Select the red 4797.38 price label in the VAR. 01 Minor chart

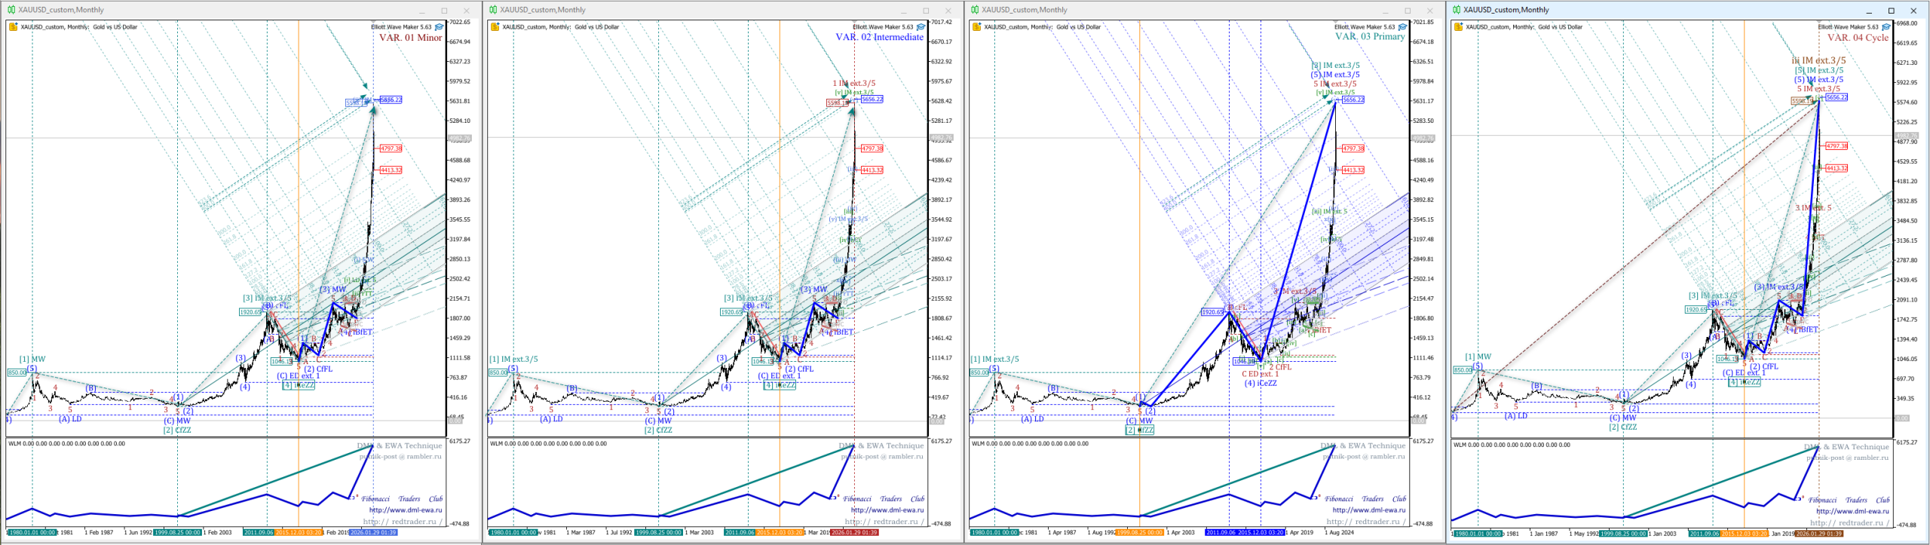[x=391, y=148]
